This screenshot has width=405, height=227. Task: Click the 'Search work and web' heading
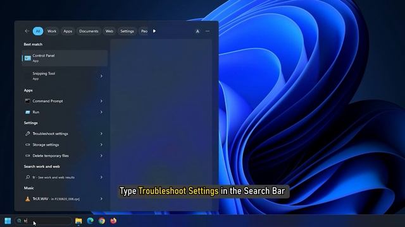pos(42,166)
